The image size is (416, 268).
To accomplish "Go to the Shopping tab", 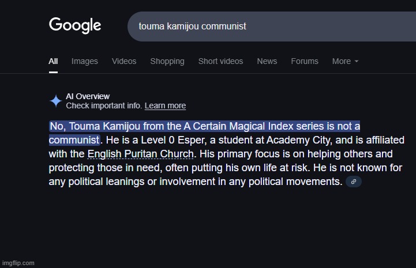I will [167, 61].
